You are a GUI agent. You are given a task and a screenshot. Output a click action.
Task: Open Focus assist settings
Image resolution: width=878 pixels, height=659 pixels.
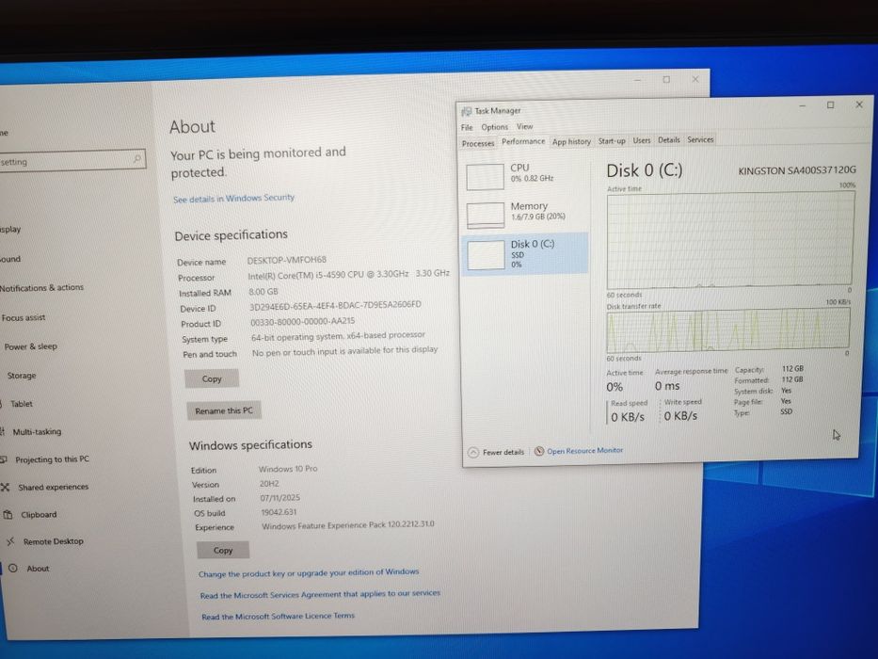coord(24,317)
